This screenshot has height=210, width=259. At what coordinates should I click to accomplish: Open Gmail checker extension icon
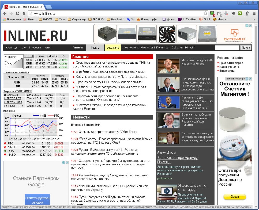point(219,13)
